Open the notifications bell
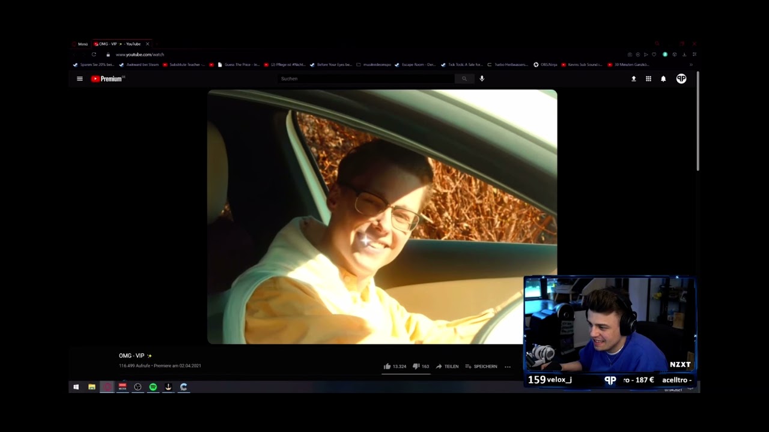The image size is (769, 432). tap(663, 79)
